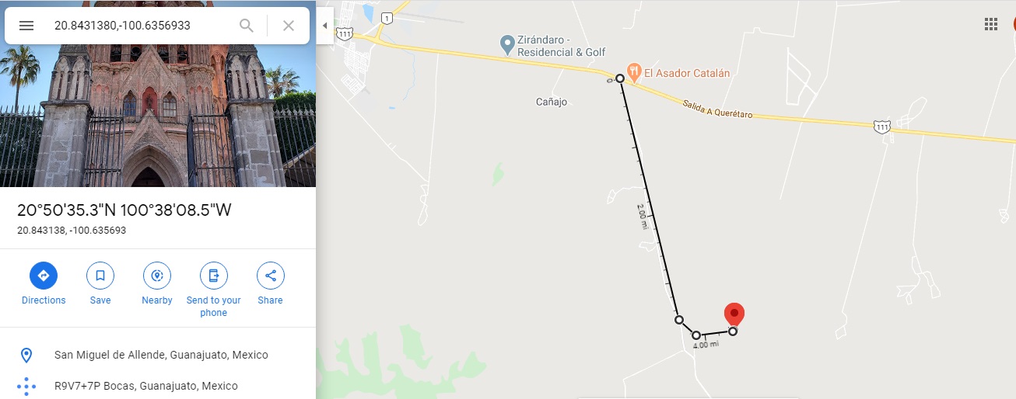Open the Nearby search icon
1016x399 pixels.
point(157,276)
